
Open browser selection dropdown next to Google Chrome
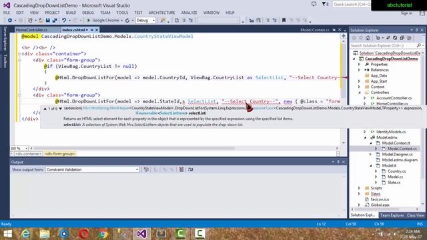[121, 21]
